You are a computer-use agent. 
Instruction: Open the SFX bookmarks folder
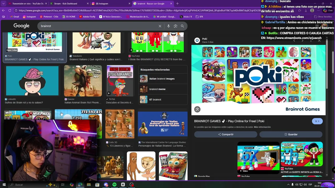point(199,17)
